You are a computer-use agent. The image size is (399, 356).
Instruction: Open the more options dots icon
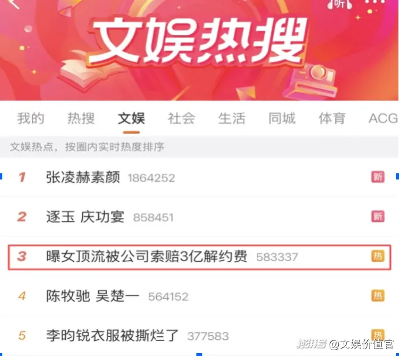pos(375,2)
